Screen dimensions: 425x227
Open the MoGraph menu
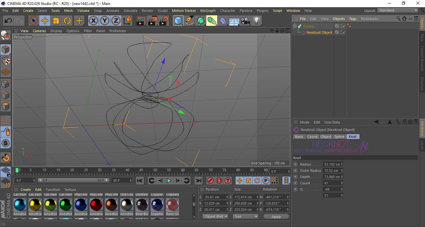click(208, 11)
